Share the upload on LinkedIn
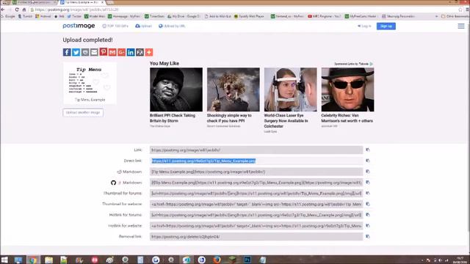 tap(131, 52)
